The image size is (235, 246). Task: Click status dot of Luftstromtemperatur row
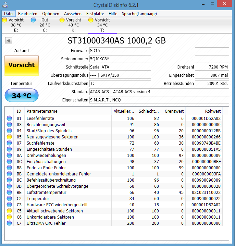tap(9, 192)
